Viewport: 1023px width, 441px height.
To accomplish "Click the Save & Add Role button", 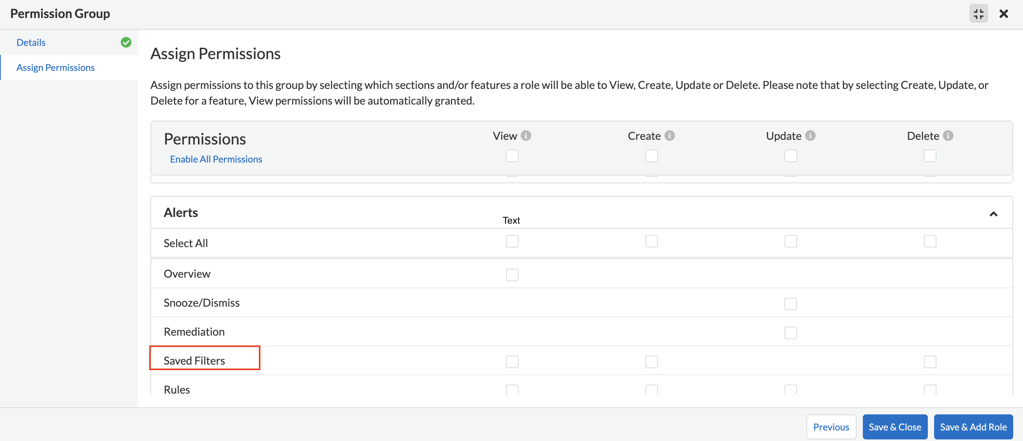I will (x=973, y=427).
